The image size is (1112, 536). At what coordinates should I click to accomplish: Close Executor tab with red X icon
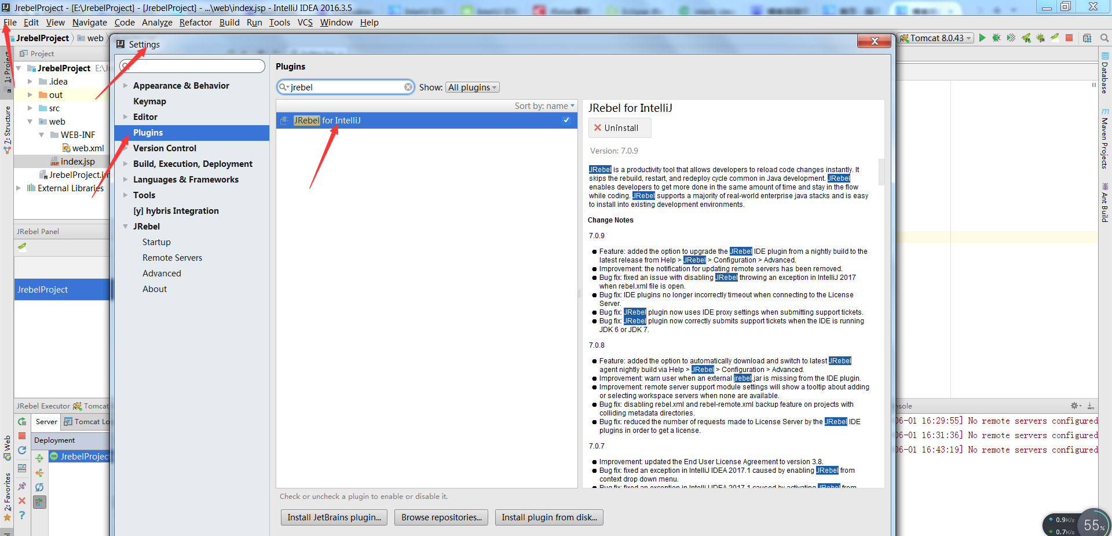(22, 501)
